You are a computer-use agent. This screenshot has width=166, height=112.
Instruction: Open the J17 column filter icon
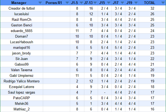click(x=122, y=3)
